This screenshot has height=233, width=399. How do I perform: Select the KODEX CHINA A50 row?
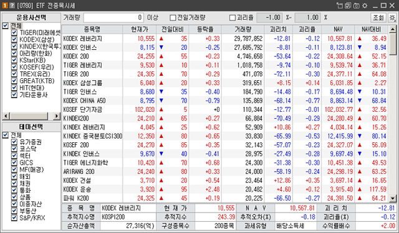225,101
